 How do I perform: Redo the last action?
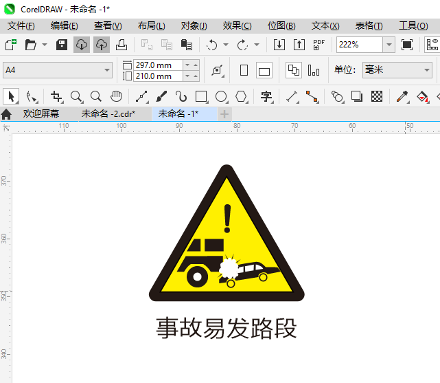243,45
